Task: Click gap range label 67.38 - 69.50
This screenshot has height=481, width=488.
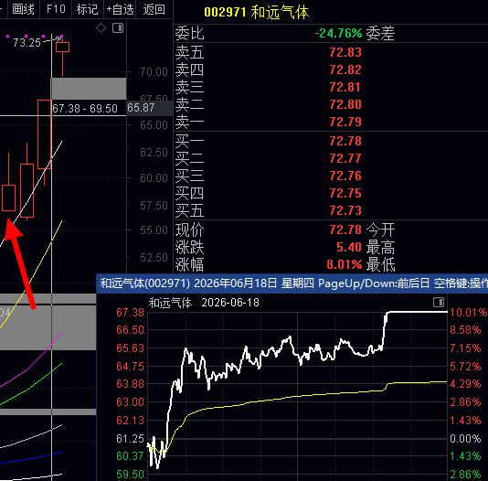Action: click(85, 108)
